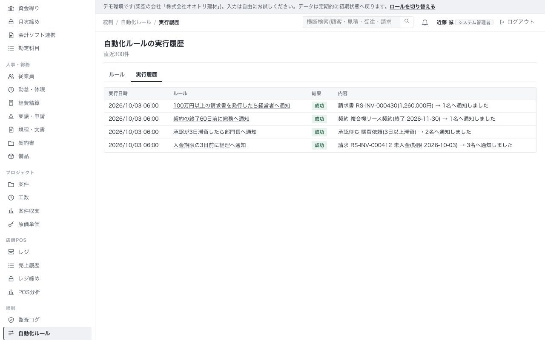Open 工数 in the sidebar

[x=47, y=198]
